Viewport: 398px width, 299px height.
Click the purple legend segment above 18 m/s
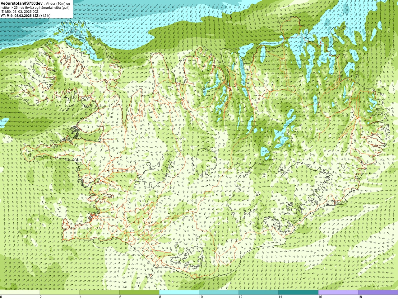pyautogui.click(x=378, y=292)
